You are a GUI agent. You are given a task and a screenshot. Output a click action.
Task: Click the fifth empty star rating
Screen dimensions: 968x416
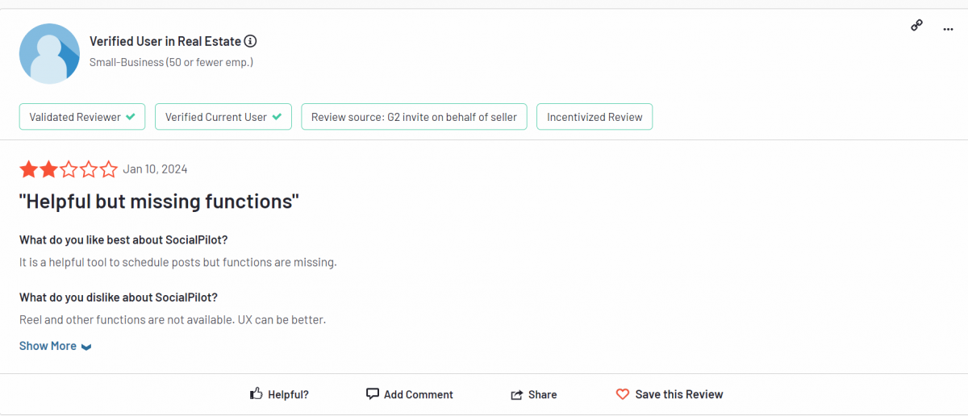(x=108, y=169)
